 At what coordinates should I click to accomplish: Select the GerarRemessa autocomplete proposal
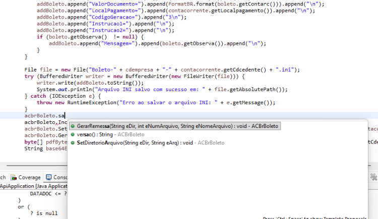coord(175,126)
